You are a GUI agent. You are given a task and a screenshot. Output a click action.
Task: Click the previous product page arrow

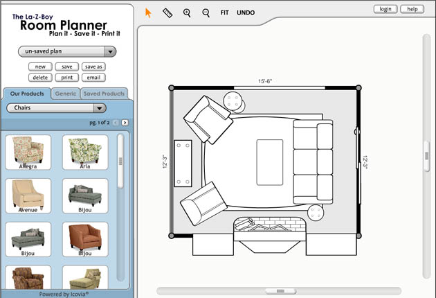[x=116, y=123]
